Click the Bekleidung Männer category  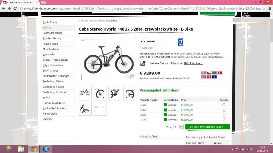pyautogui.click(x=53, y=81)
